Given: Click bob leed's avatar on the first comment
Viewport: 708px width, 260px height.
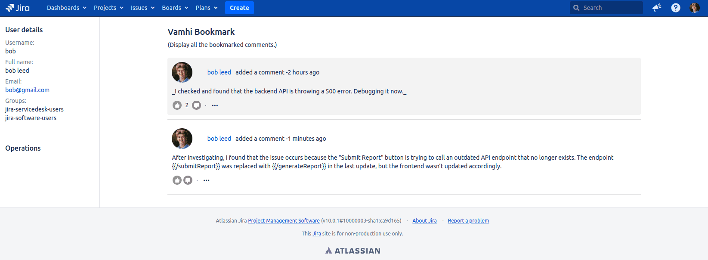Looking at the screenshot, I should (x=182, y=72).
